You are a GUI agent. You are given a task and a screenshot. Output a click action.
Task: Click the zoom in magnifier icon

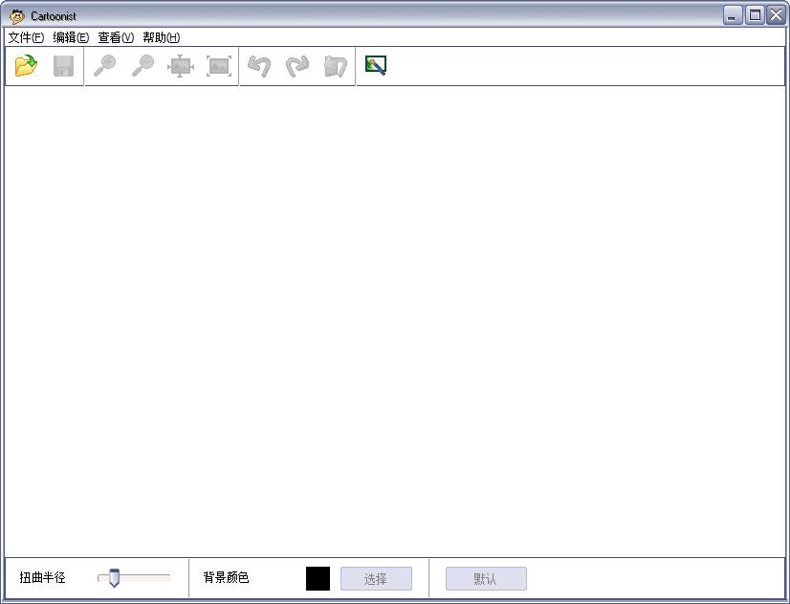[x=105, y=65]
